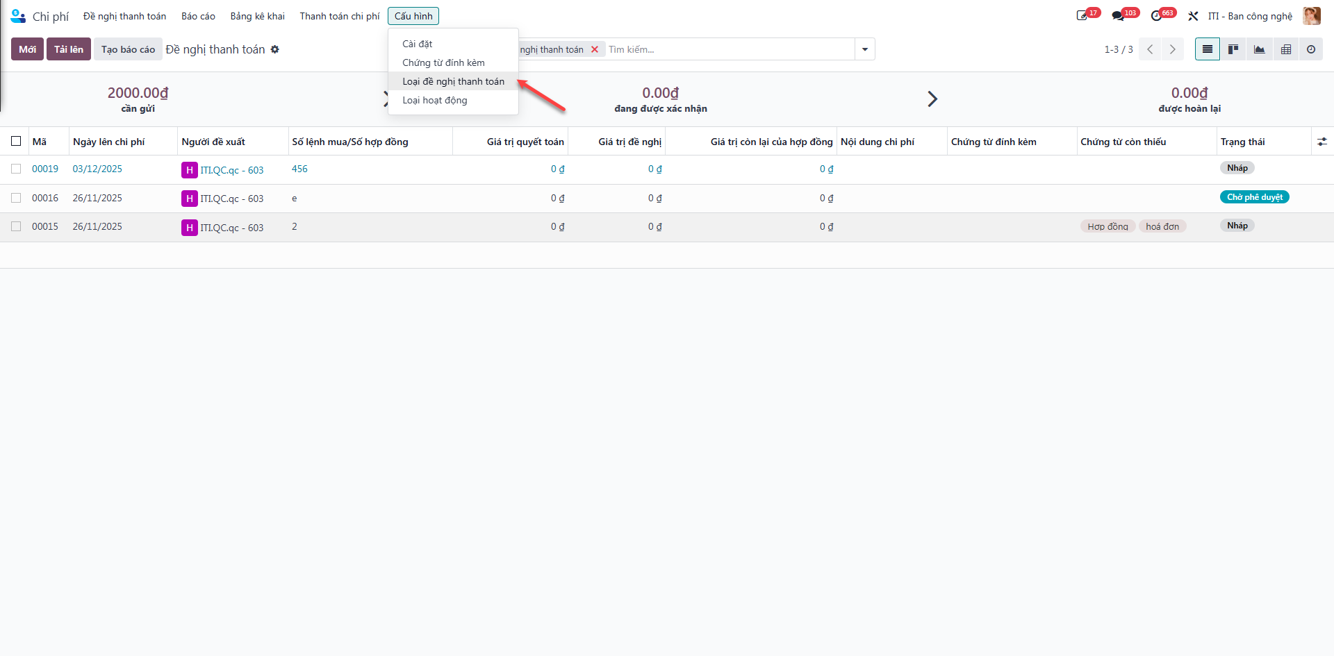The width and height of the screenshot is (1334, 656).
Task: Switch to list view
Action: click(1208, 49)
